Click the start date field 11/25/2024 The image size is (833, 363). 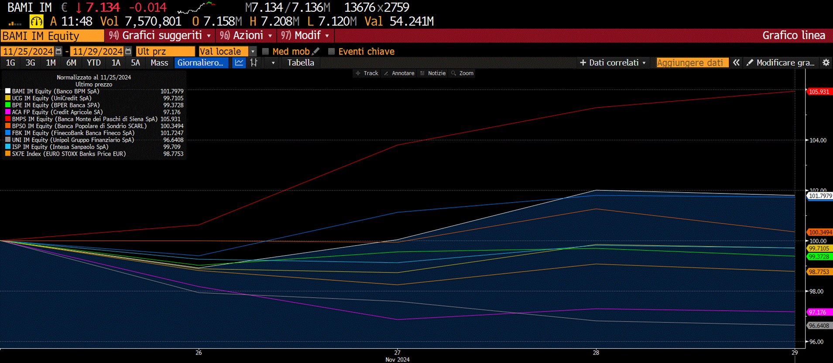[27, 51]
